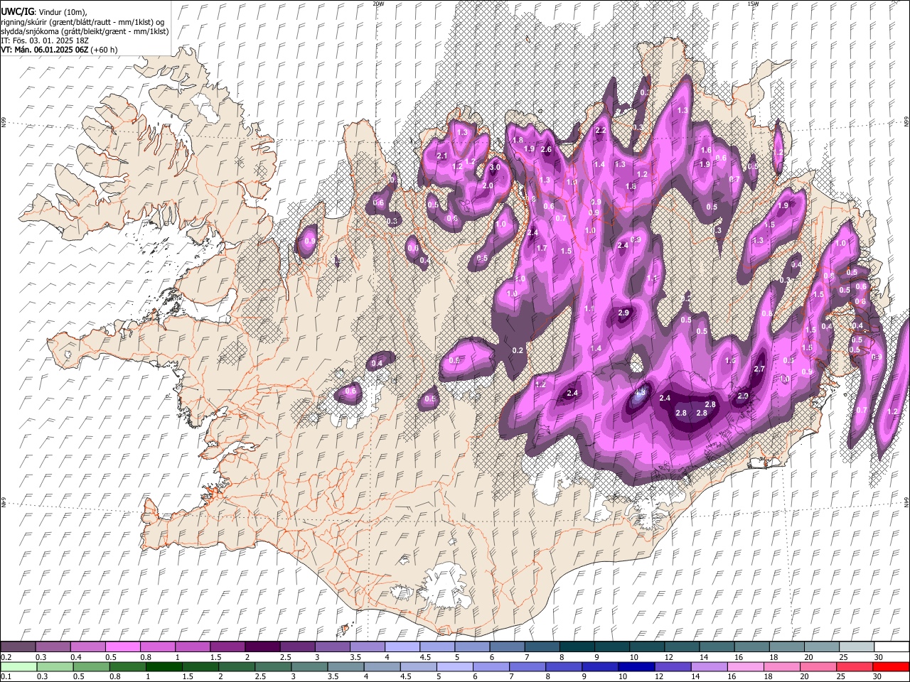
Task: Pick the palest green 0.1 rain scale swatch
Action: [x=18, y=666]
